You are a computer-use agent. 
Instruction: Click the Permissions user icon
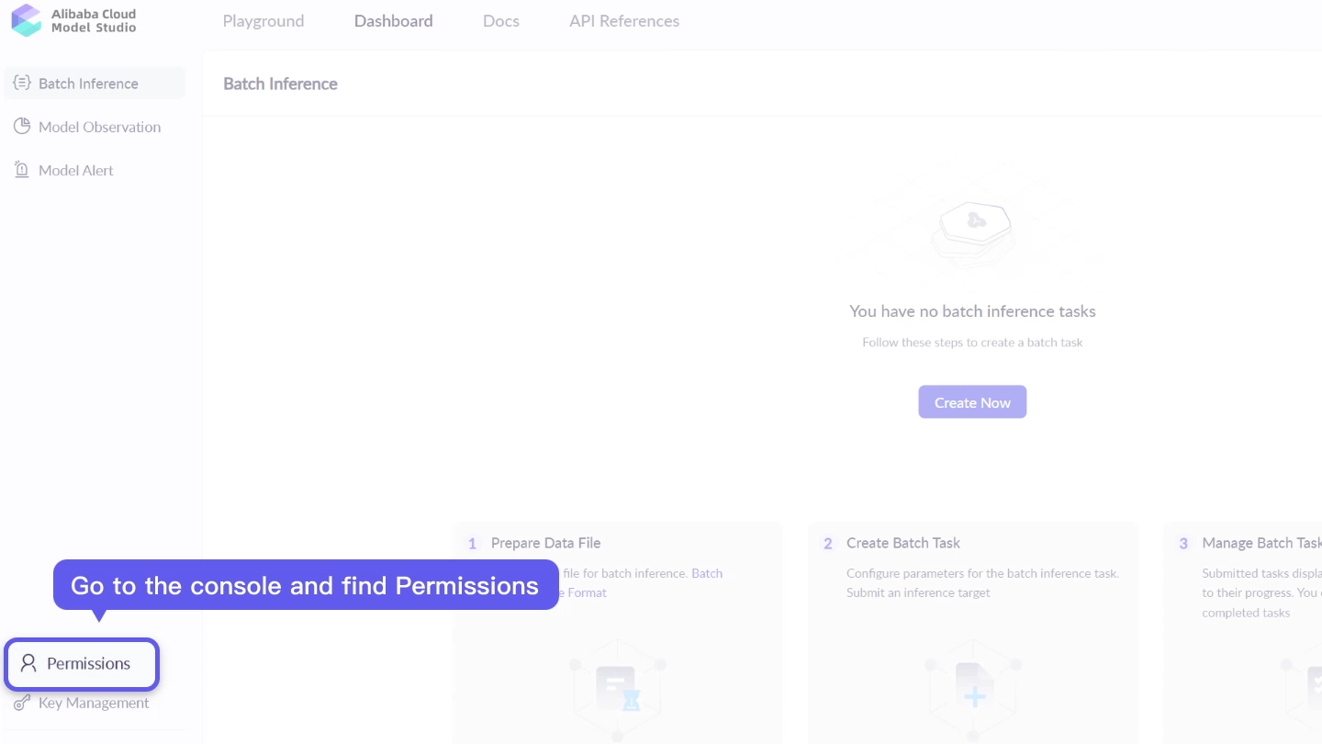click(28, 663)
